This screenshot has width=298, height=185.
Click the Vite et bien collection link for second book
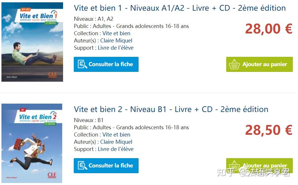click(116, 134)
